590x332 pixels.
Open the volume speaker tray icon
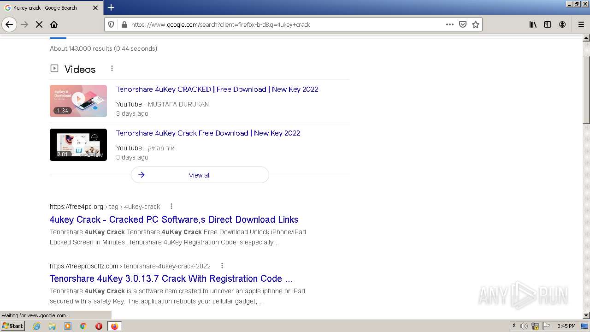524,326
